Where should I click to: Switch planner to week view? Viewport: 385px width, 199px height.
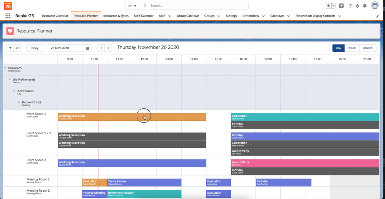click(352, 48)
